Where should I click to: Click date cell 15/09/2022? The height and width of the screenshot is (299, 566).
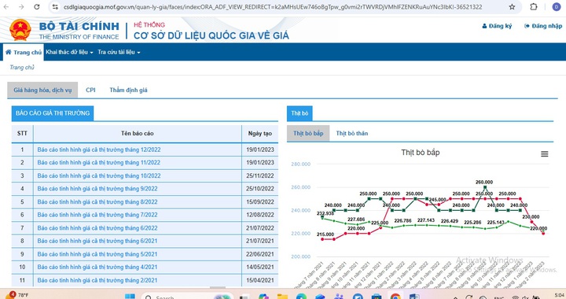(x=260, y=202)
